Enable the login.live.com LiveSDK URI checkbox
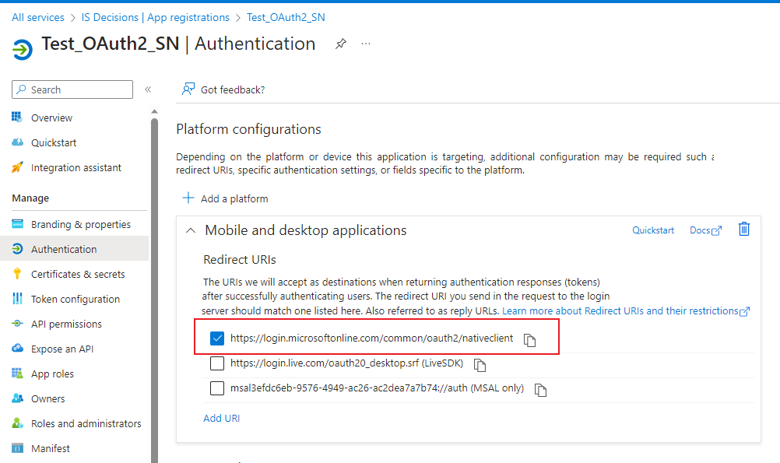Screen dimensions: 780x463 coord(217,363)
